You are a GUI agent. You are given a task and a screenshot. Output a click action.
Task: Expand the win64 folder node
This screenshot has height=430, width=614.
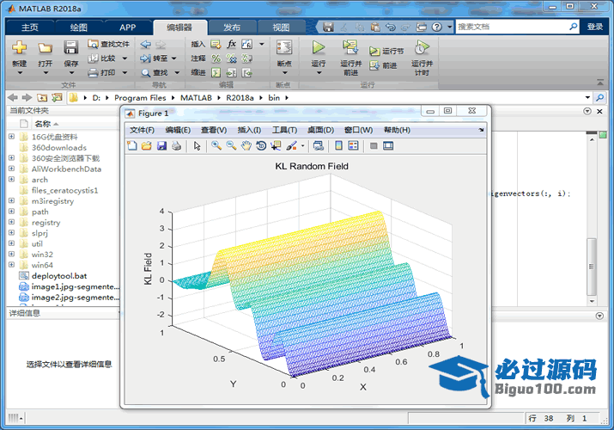(12, 265)
